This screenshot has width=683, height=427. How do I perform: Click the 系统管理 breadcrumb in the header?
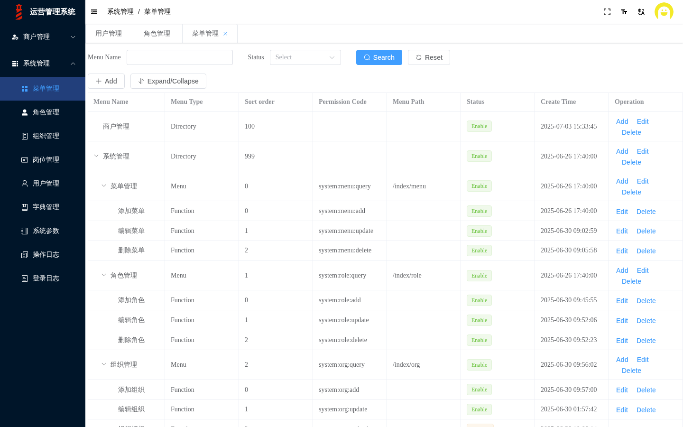click(x=120, y=12)
